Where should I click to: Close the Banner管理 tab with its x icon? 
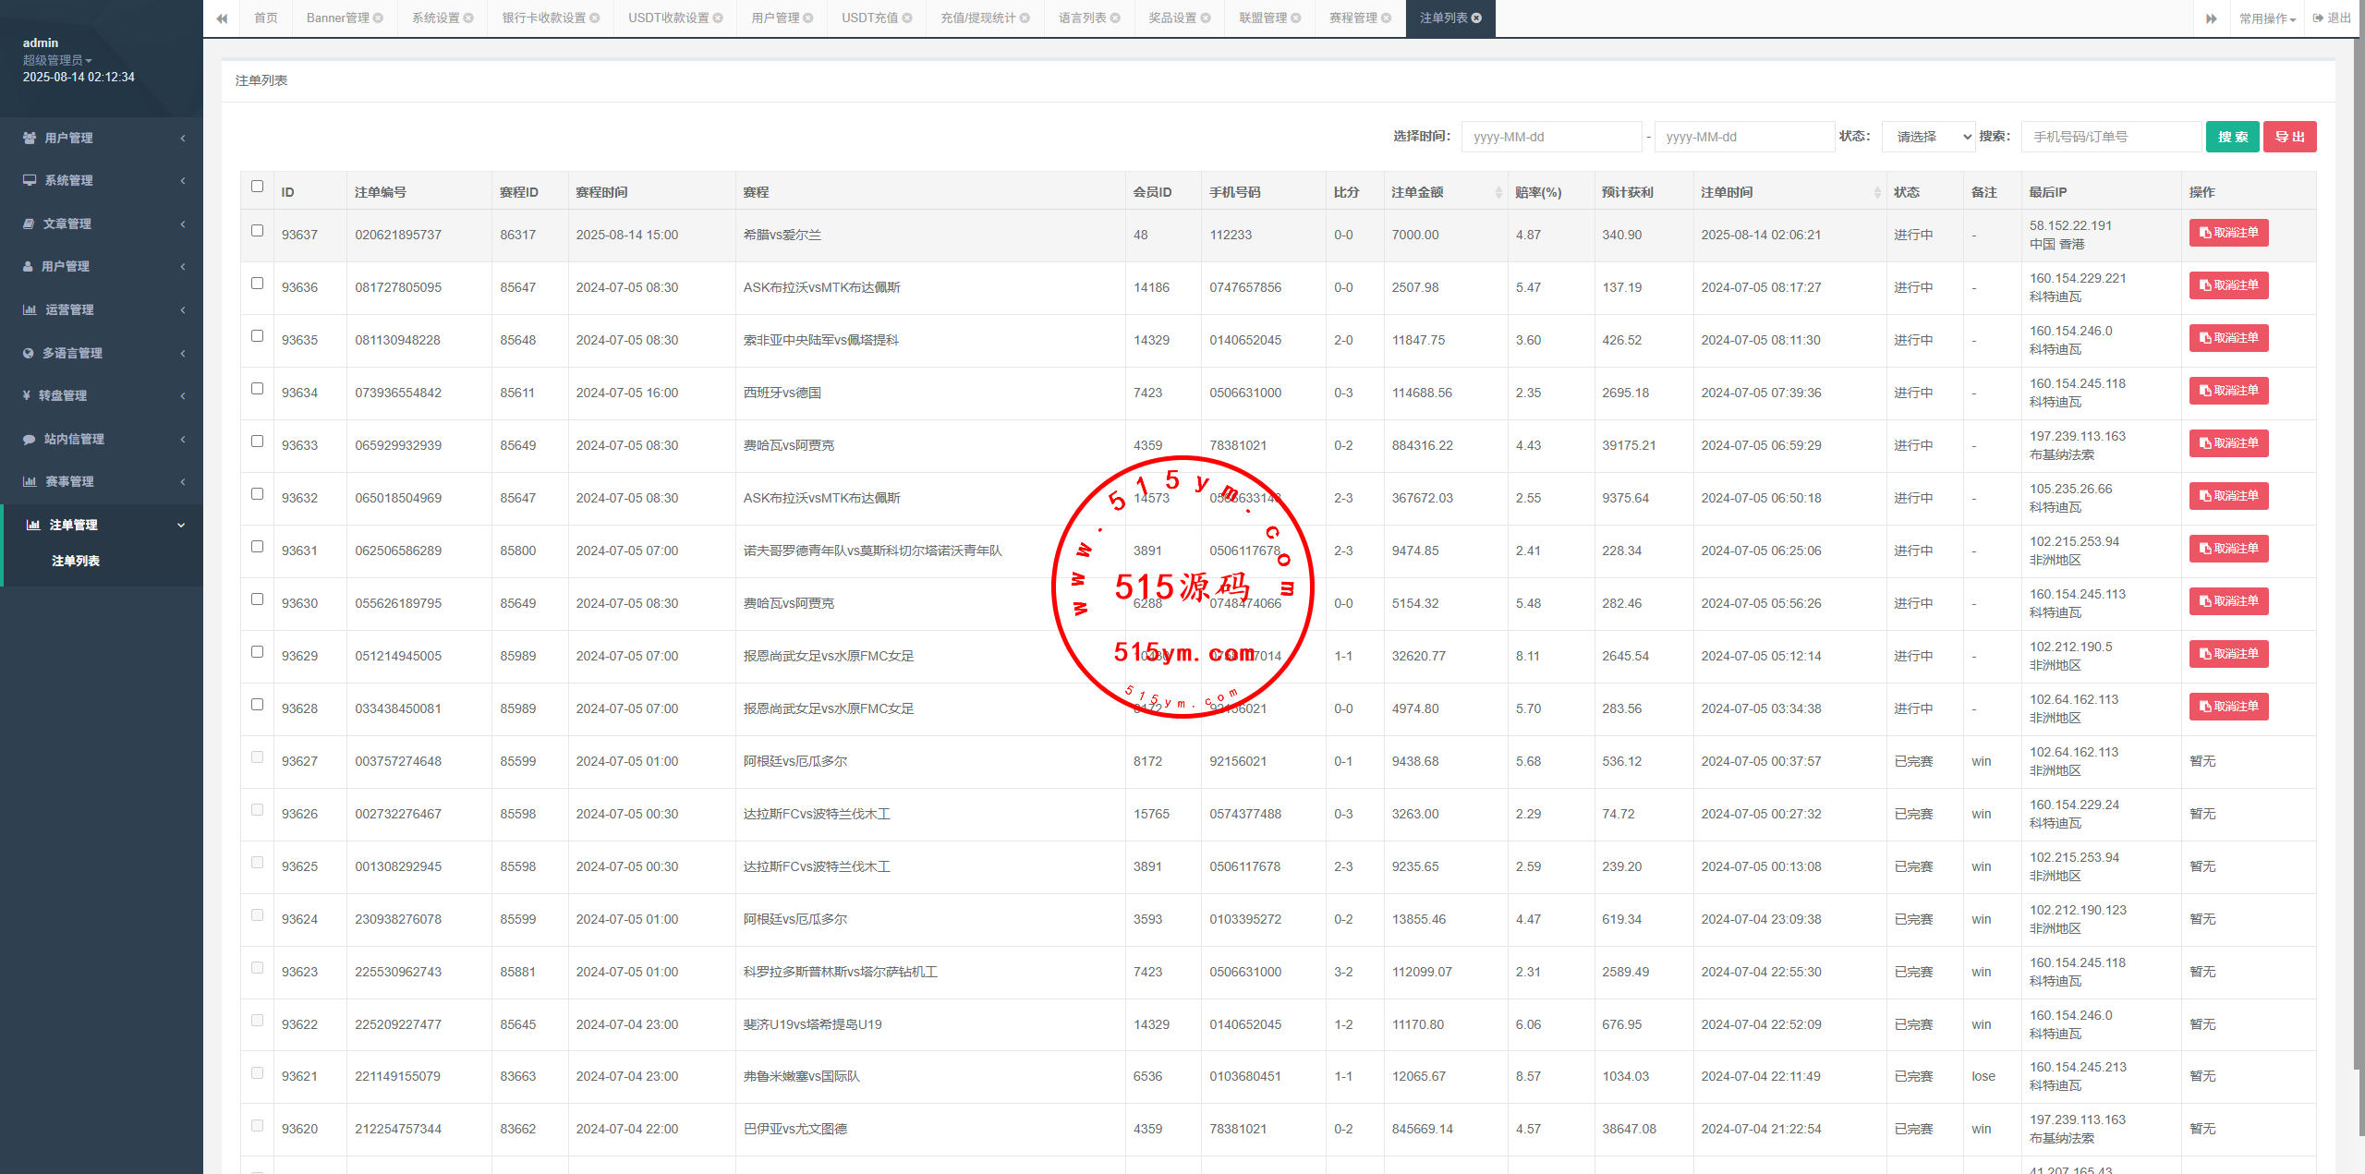pyautogui.click(x=378, y=18)
